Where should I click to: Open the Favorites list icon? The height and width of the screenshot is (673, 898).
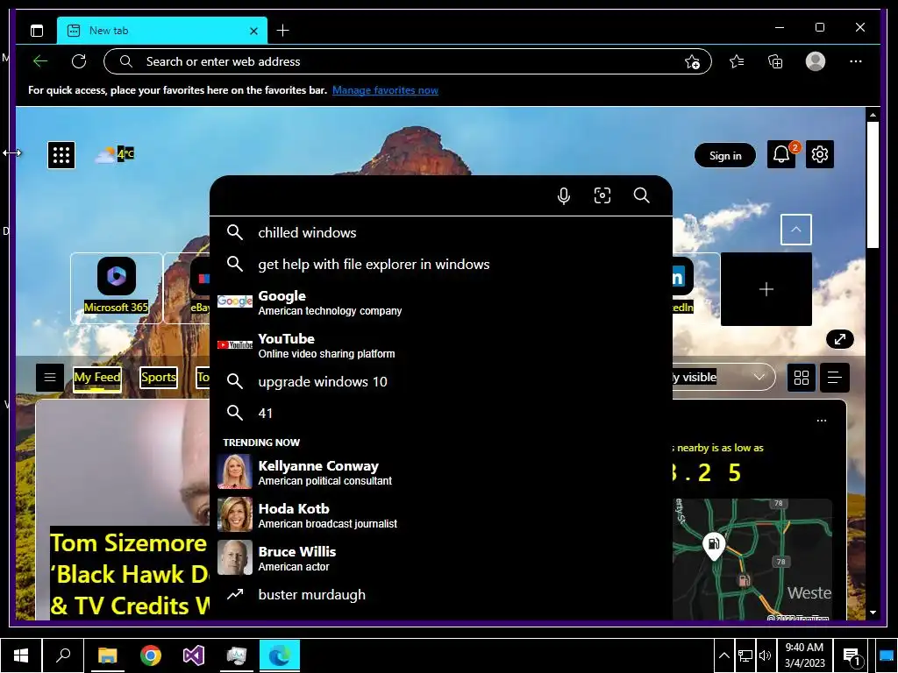737,61
